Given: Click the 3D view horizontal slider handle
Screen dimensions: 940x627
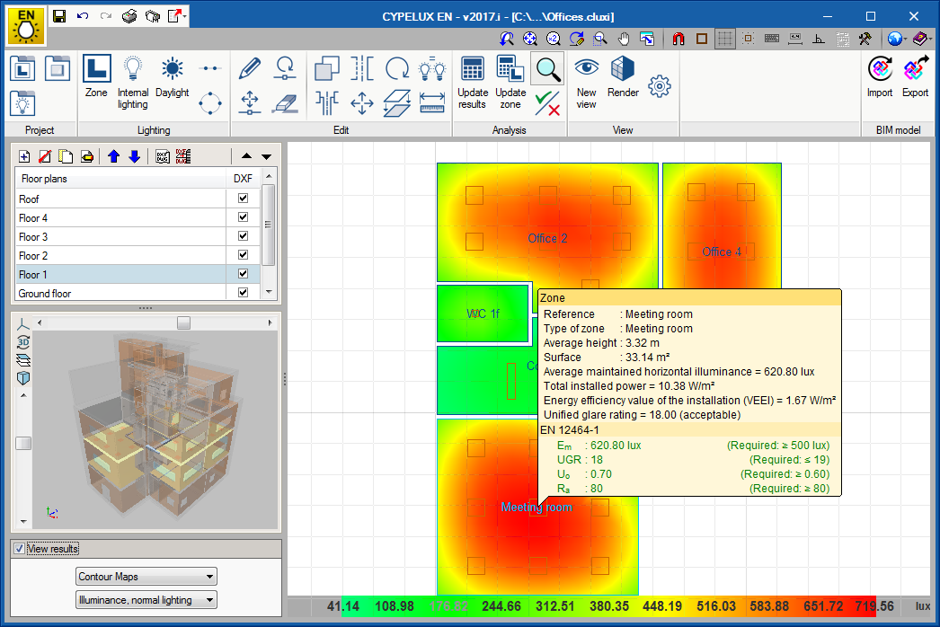Looking at the screenshot, I should click(183, 322).
